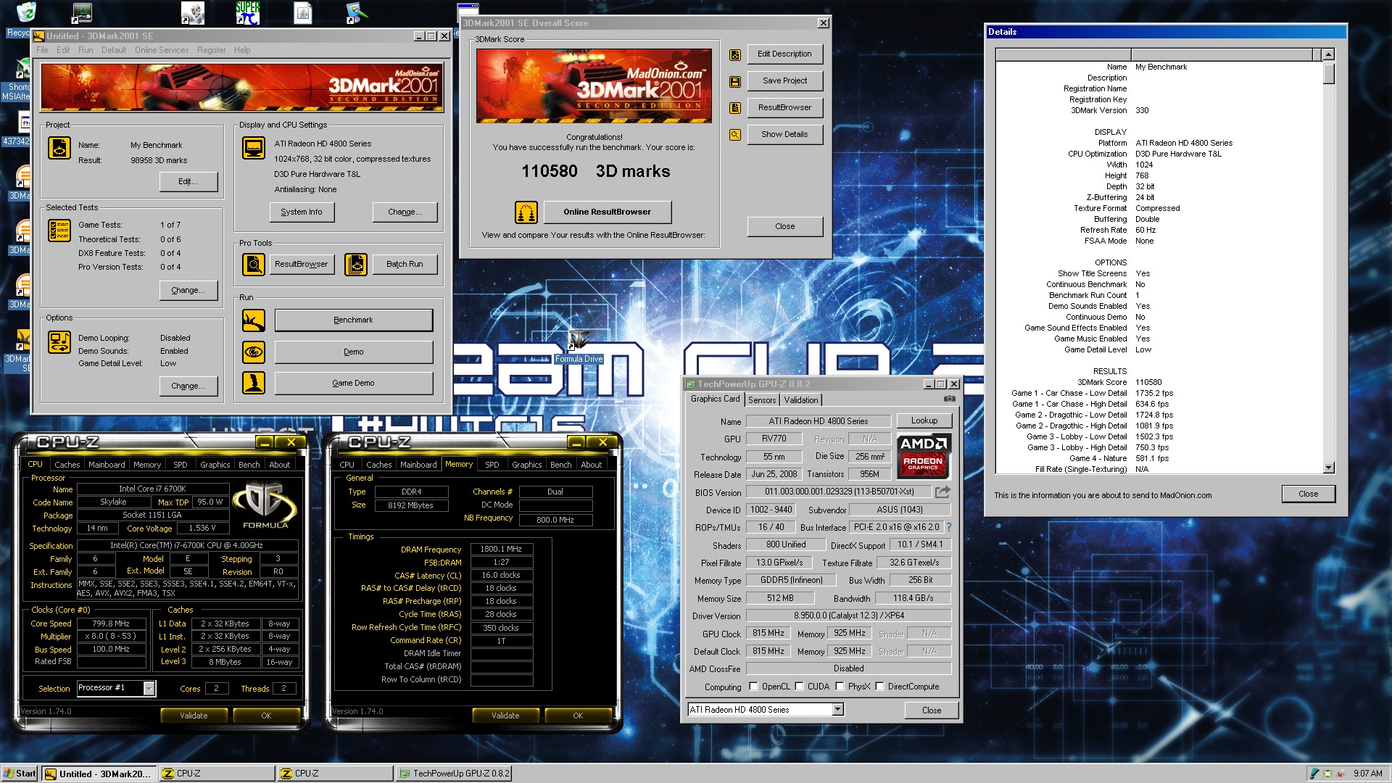This screenshot has height=783, width=1392.
Task: Click Close button in Details window
Action: [x=1309, y=494]
